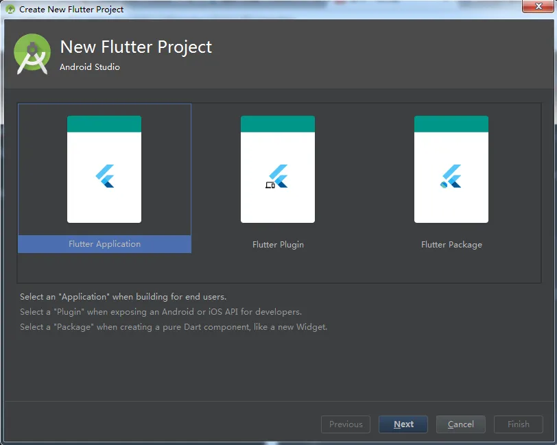Click the New Flutter Project heading
Image resolution: width=557 pixels, height=445 pixels.
point(136,47)
